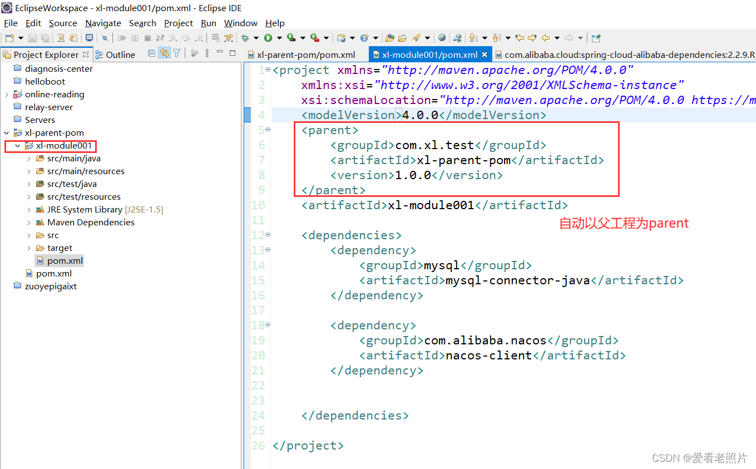Screen dimensions: 756x469
Task: Click the Open Web Browser globe icon
Action: click(442, 38)
